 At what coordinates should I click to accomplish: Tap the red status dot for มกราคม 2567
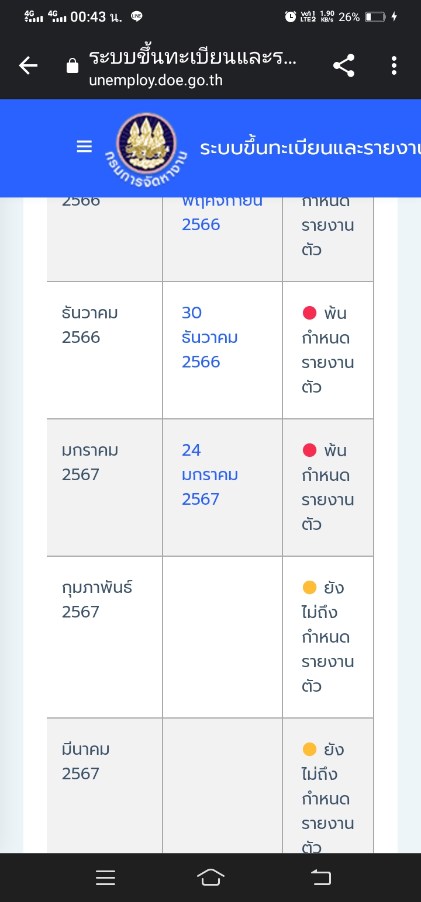pos(309,450)
